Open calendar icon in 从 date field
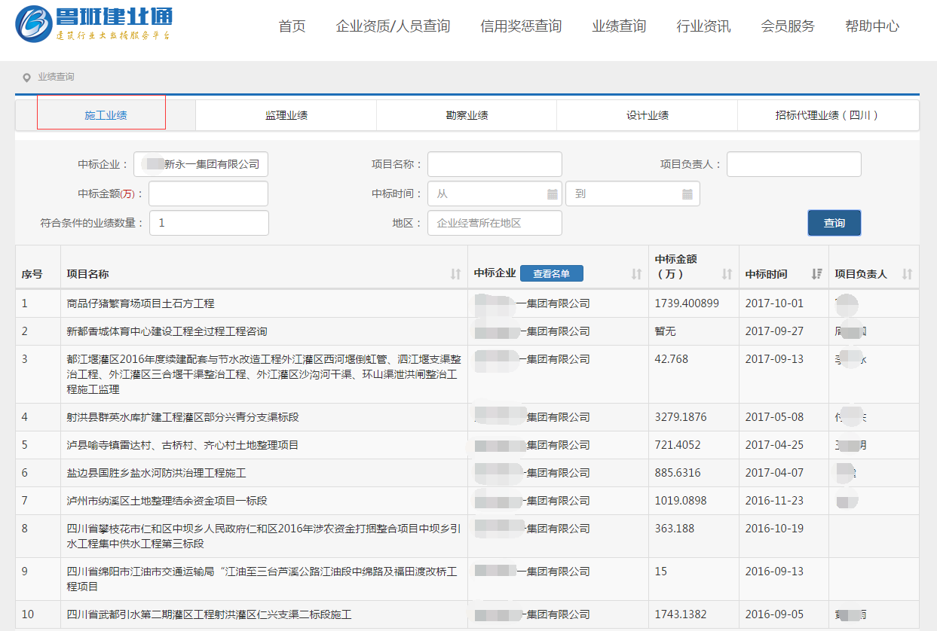This screenshot has height=631, width=937. coord(552,194)
